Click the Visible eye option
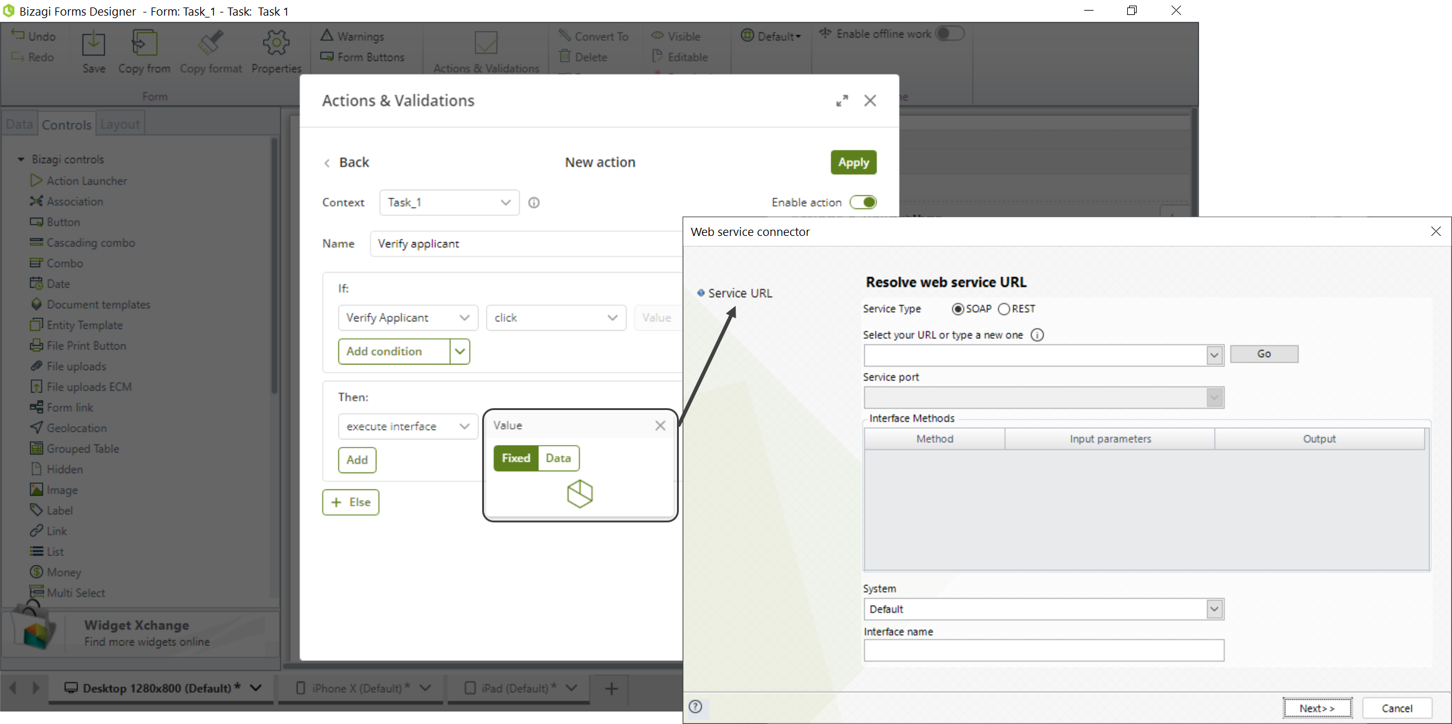The width and height of the screenshot is (1452, 724). 676,36
